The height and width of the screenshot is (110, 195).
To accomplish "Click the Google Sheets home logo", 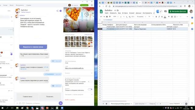I will tap(101, 11).
